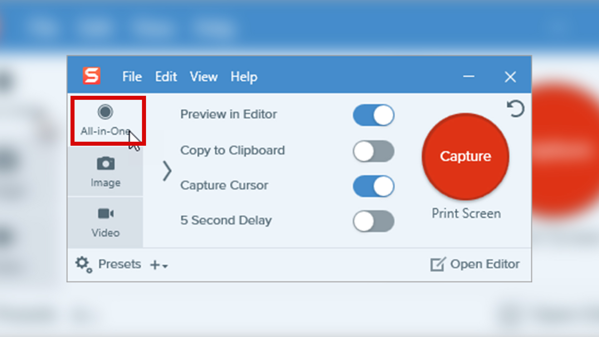Enable the 5 Second Delay toggle

(373, 221)
